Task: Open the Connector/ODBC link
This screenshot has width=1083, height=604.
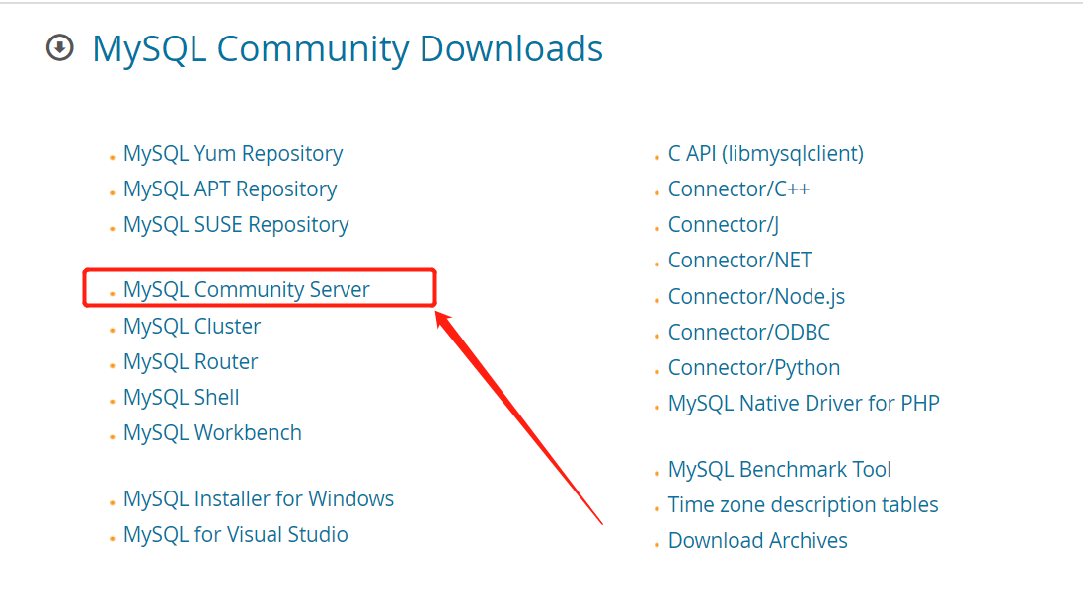Action: tap(748, 332)
